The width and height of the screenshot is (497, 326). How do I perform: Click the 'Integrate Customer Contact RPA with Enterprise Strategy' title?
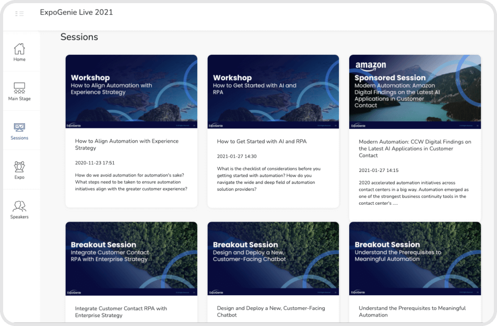pos(121,312)
